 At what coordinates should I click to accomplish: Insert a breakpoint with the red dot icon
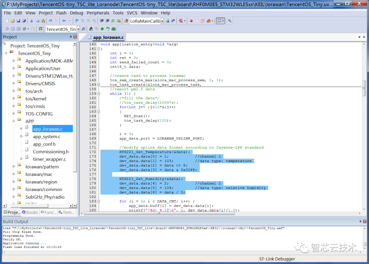point(191,21)
